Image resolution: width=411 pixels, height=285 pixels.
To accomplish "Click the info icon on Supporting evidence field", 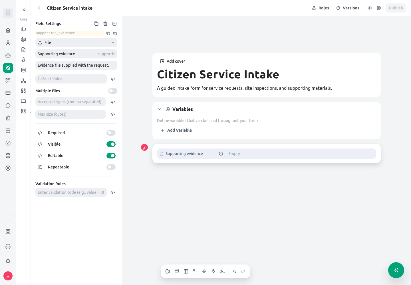I will click(221, 154).
